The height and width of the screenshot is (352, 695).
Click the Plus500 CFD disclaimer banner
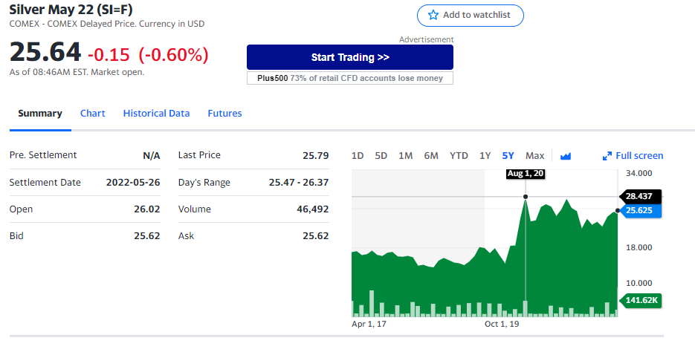click(350, 78)
